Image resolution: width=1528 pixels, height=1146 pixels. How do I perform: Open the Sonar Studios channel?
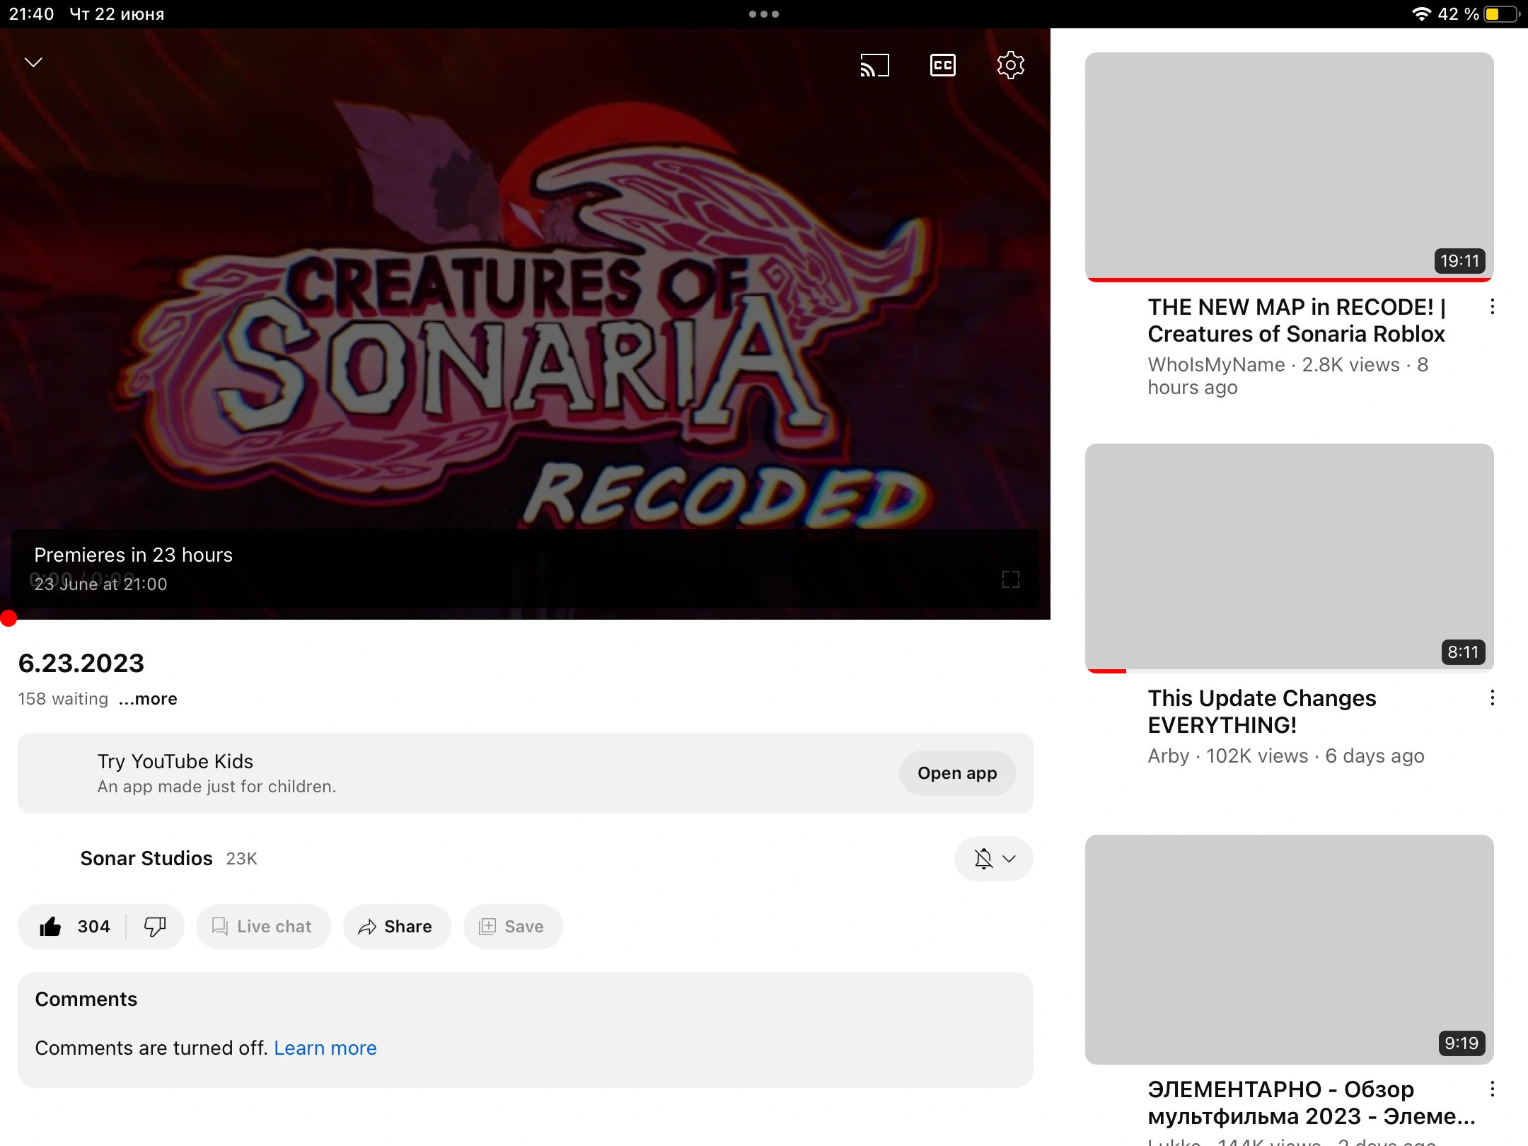146,858
